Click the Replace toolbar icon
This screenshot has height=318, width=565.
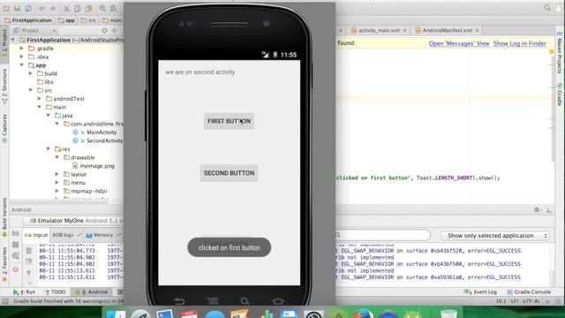pos(114,8)
